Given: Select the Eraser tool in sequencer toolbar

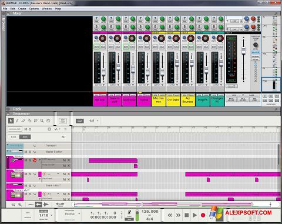Looking at the screenshot, I should point(23,121).
